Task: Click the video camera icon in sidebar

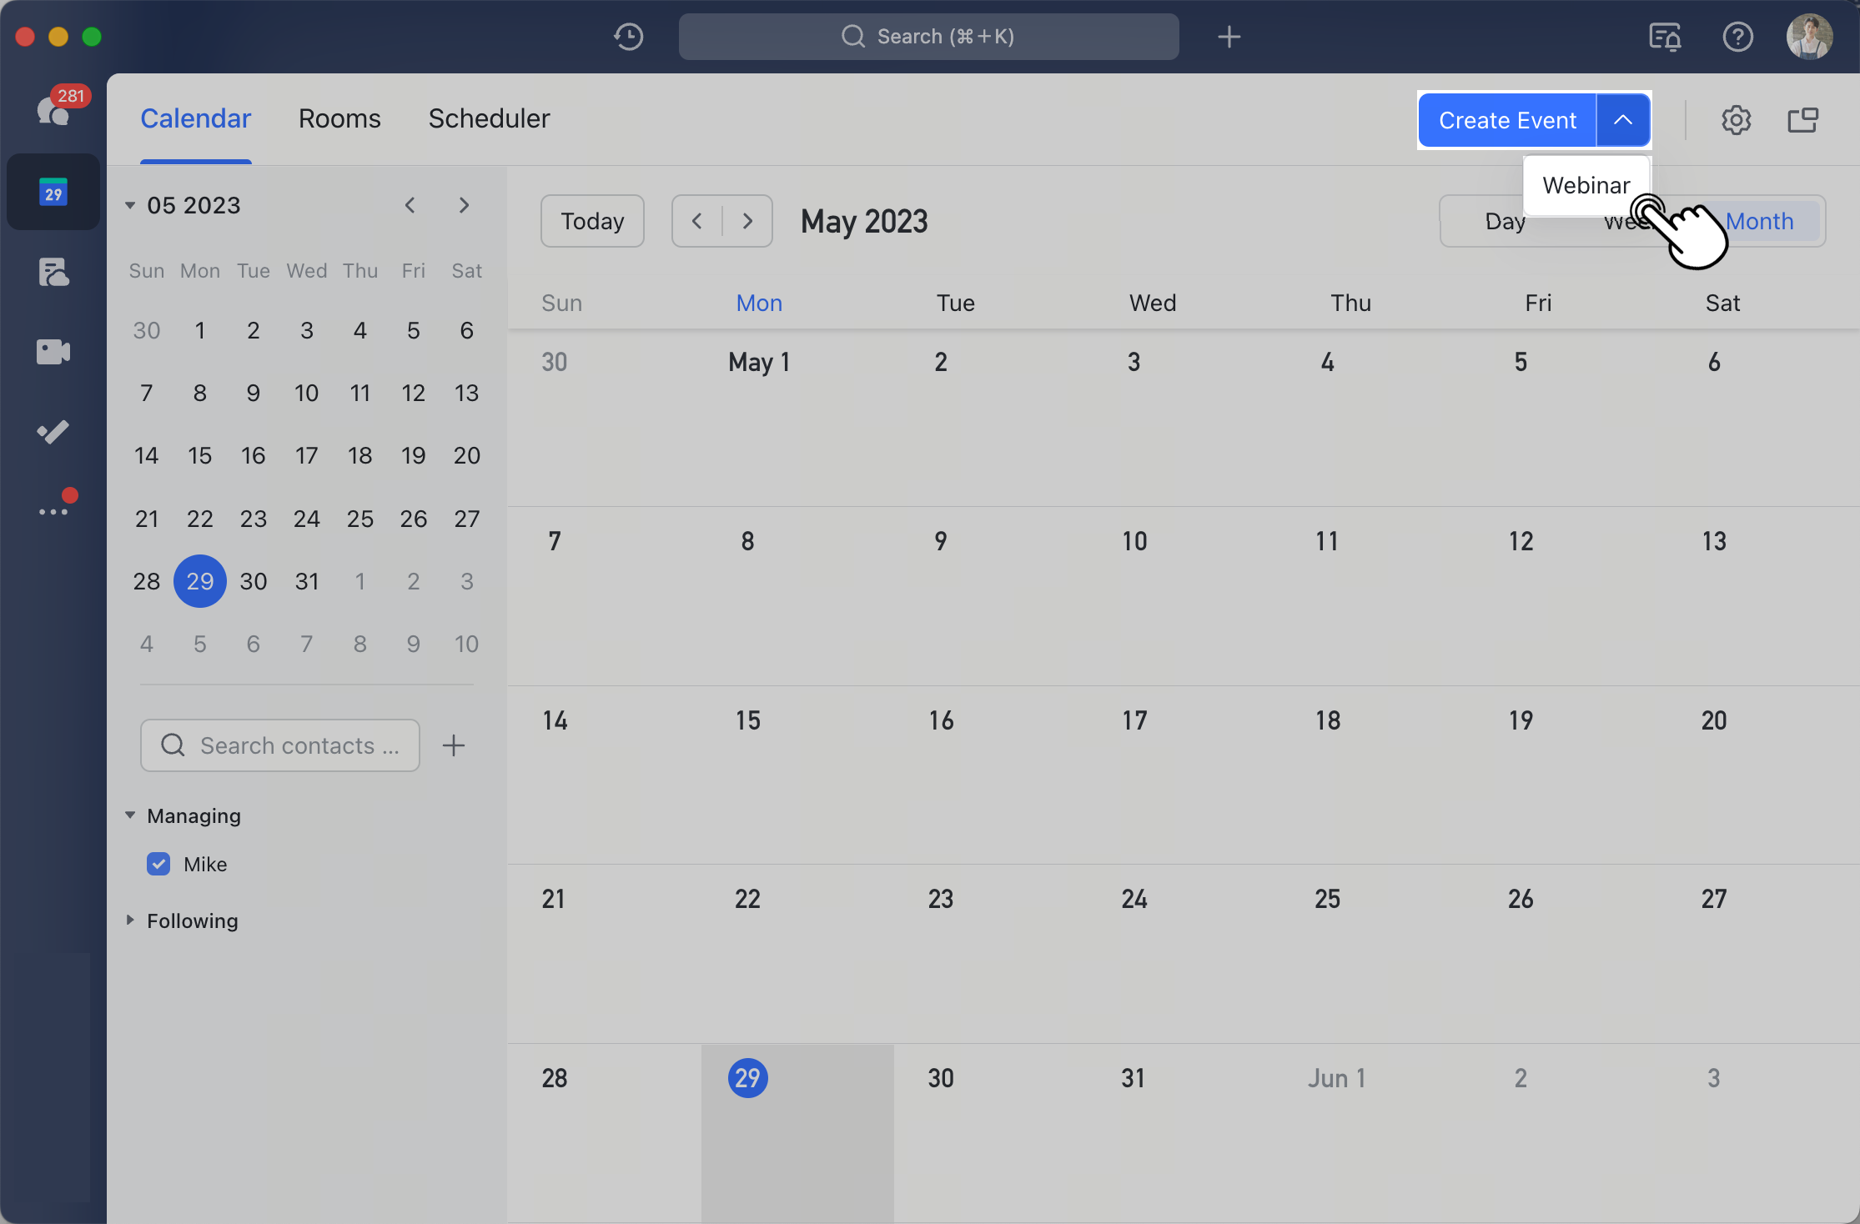Action: [x=52, y=353]
